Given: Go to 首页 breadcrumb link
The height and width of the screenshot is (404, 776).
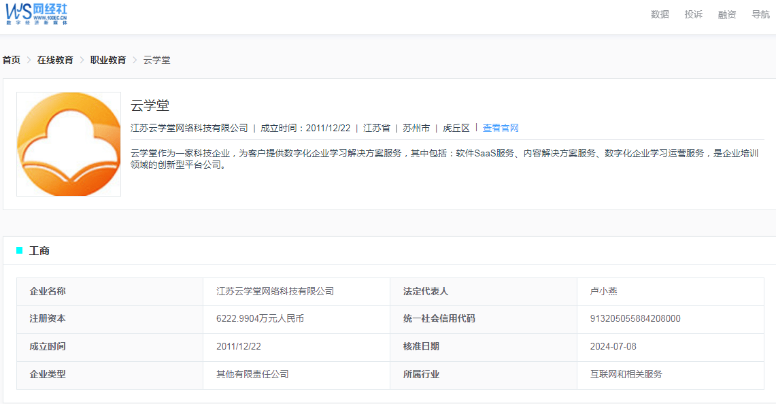Looking at the screenshot, I should click(12, 60).
